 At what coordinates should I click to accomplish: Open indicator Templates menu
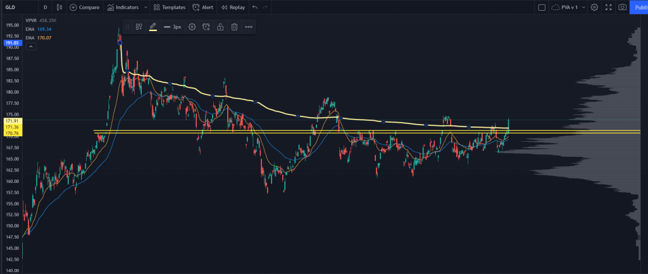click(x=169, y=7)
